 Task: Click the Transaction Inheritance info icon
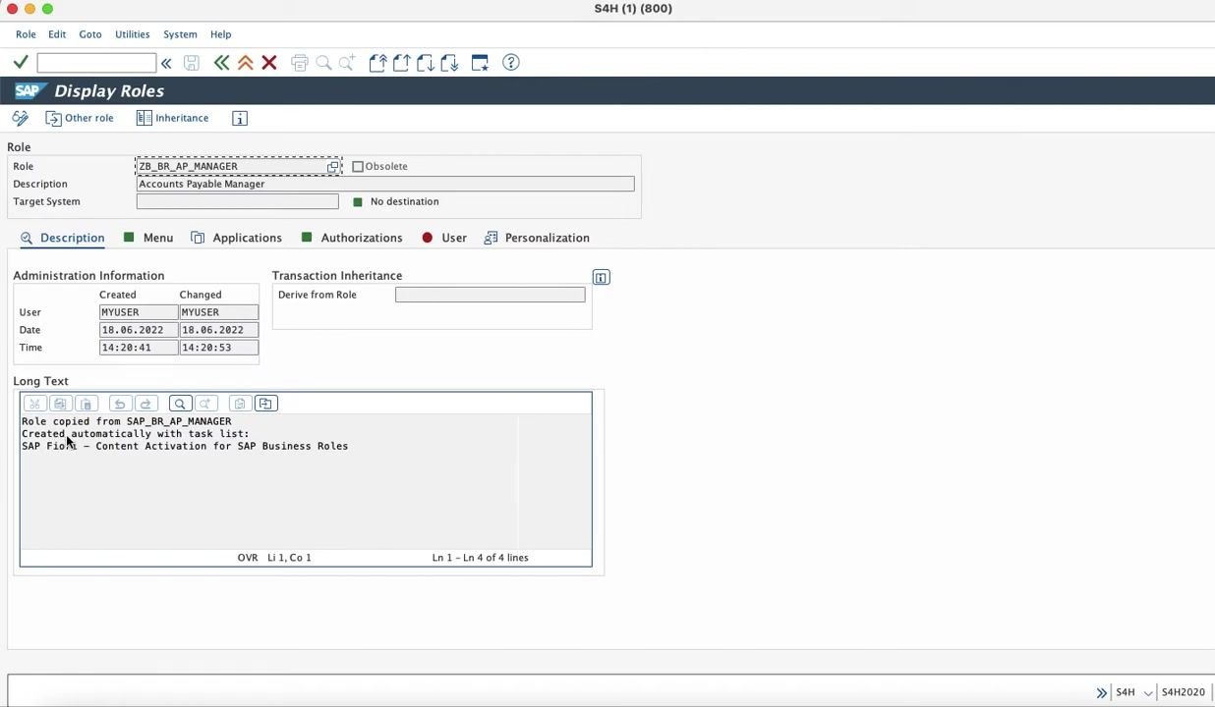(601, 278)
